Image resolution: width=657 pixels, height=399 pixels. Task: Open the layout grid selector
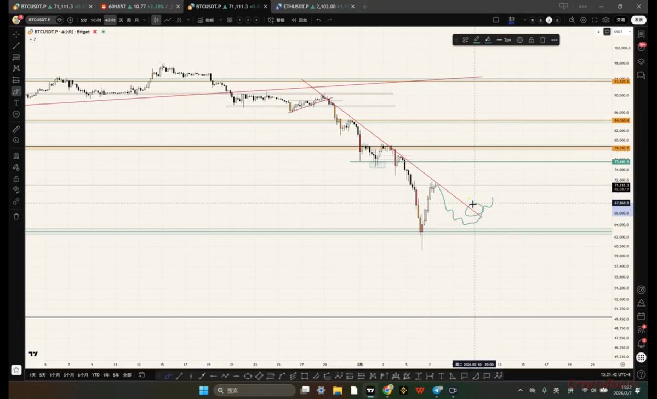pos(230,20)
